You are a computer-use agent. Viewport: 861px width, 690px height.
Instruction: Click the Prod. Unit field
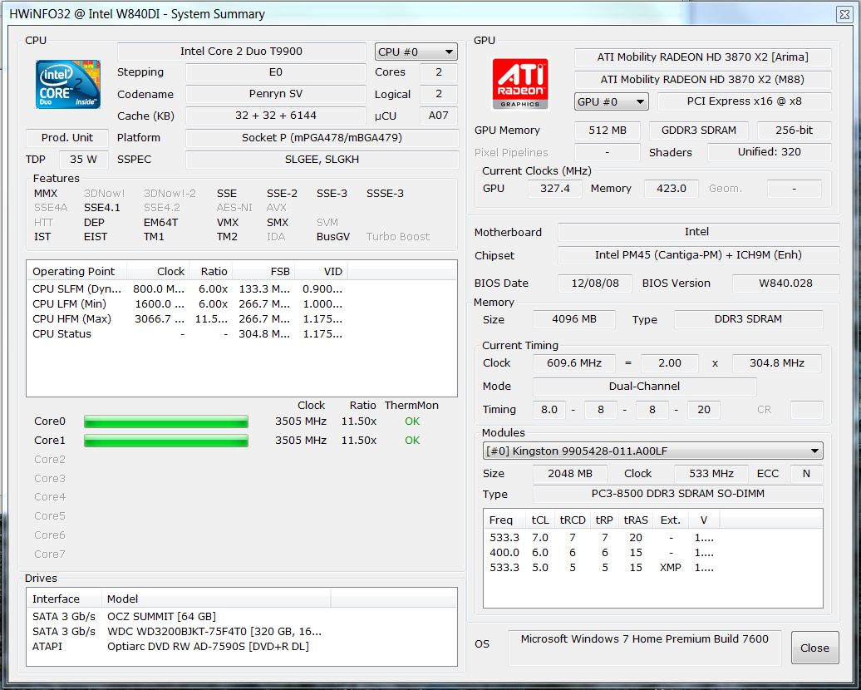click(67, 138)
